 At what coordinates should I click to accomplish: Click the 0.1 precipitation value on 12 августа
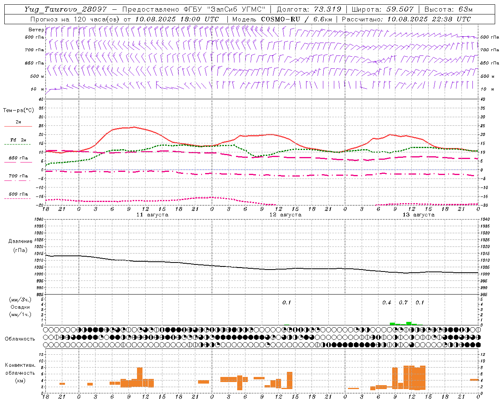287,303
